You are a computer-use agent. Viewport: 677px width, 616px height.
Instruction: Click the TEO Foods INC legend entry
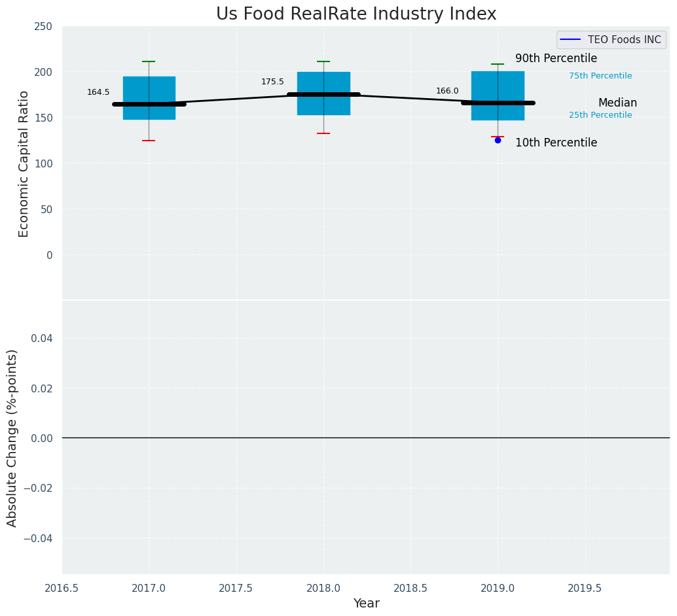(x=612, y=40)
